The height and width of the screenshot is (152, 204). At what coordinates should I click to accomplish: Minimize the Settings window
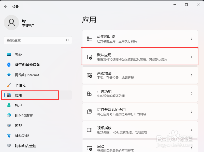pos(175,5)
